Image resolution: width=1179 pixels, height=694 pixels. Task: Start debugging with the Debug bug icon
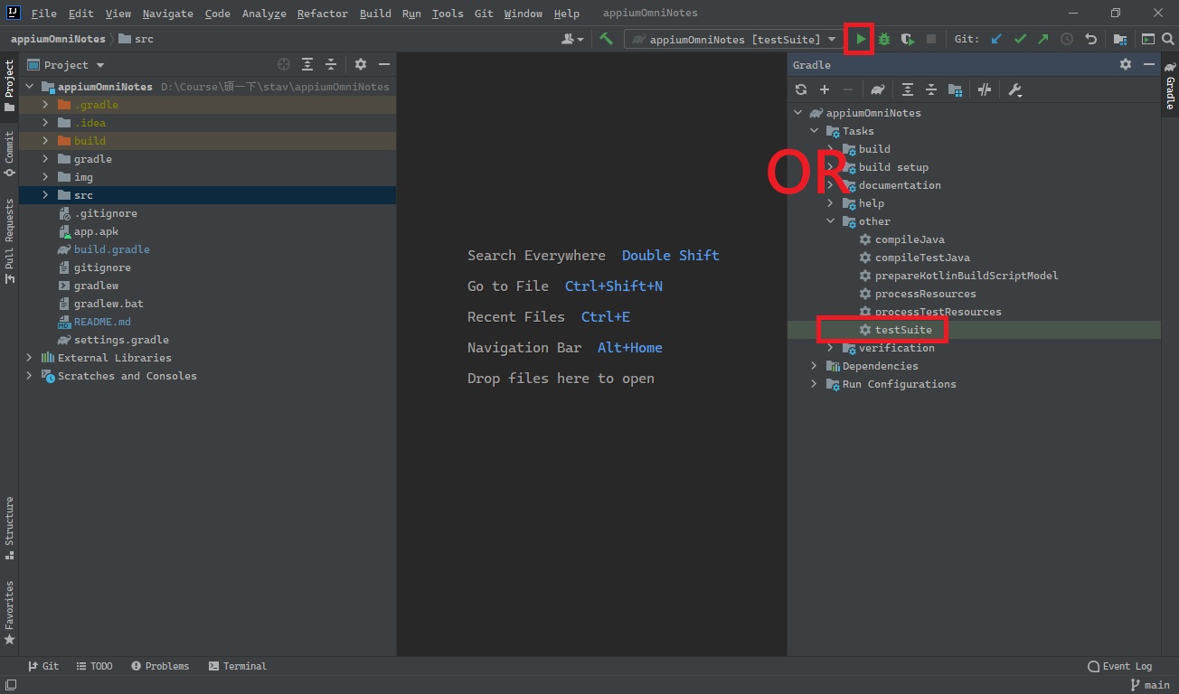pos(884,39)
